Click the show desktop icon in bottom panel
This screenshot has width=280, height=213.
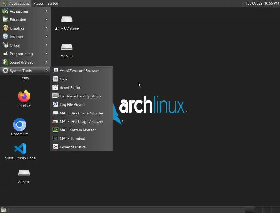[x=3, y=210]
